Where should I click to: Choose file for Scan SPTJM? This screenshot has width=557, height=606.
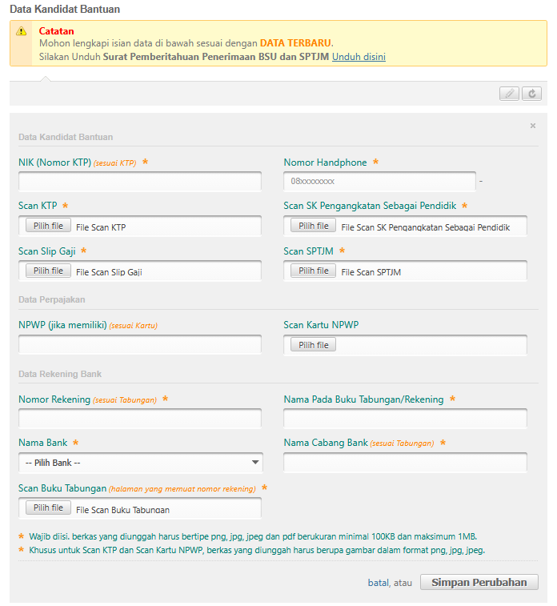pyautogui.click(x=313, y=271)
